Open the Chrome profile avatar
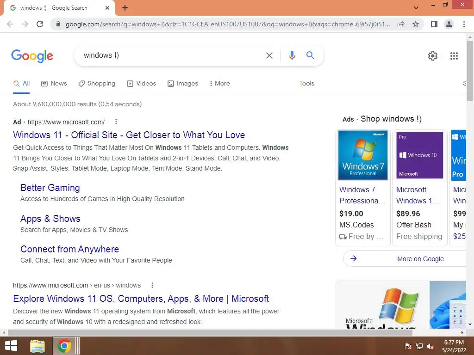Viewport: 474px width, 355px height. coord(449,24)
